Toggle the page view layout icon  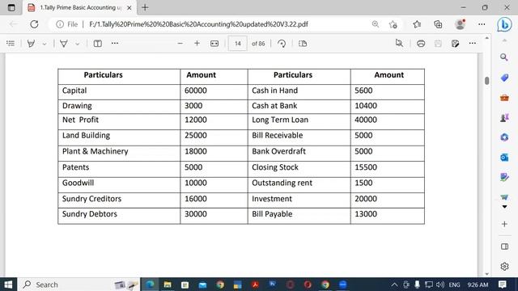[x=97, y=43]
